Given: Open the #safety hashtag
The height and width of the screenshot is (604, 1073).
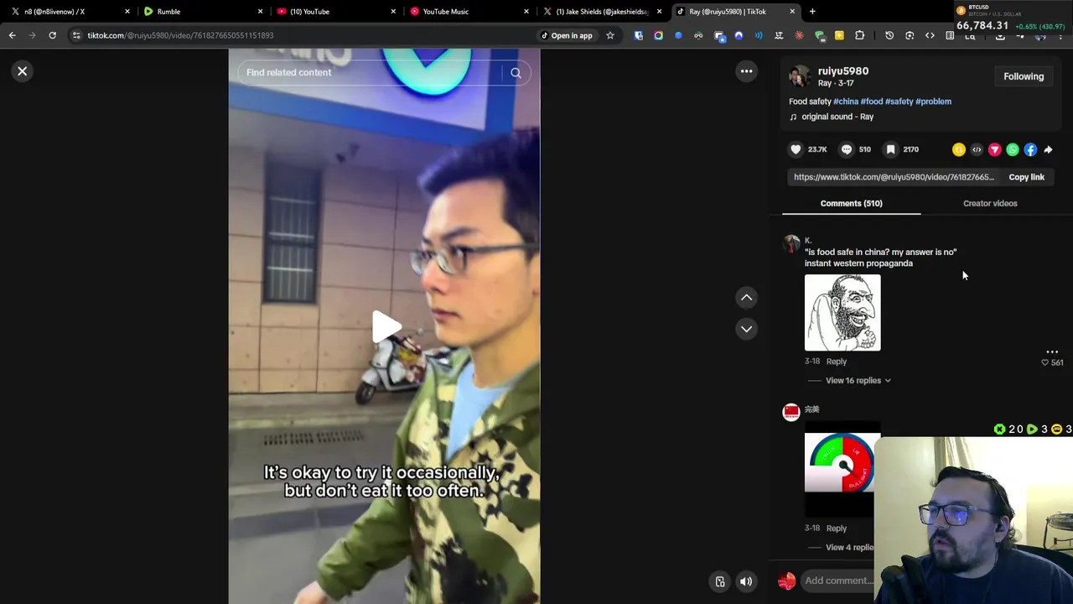Looking at the screenshot, I should pos(899,102).
